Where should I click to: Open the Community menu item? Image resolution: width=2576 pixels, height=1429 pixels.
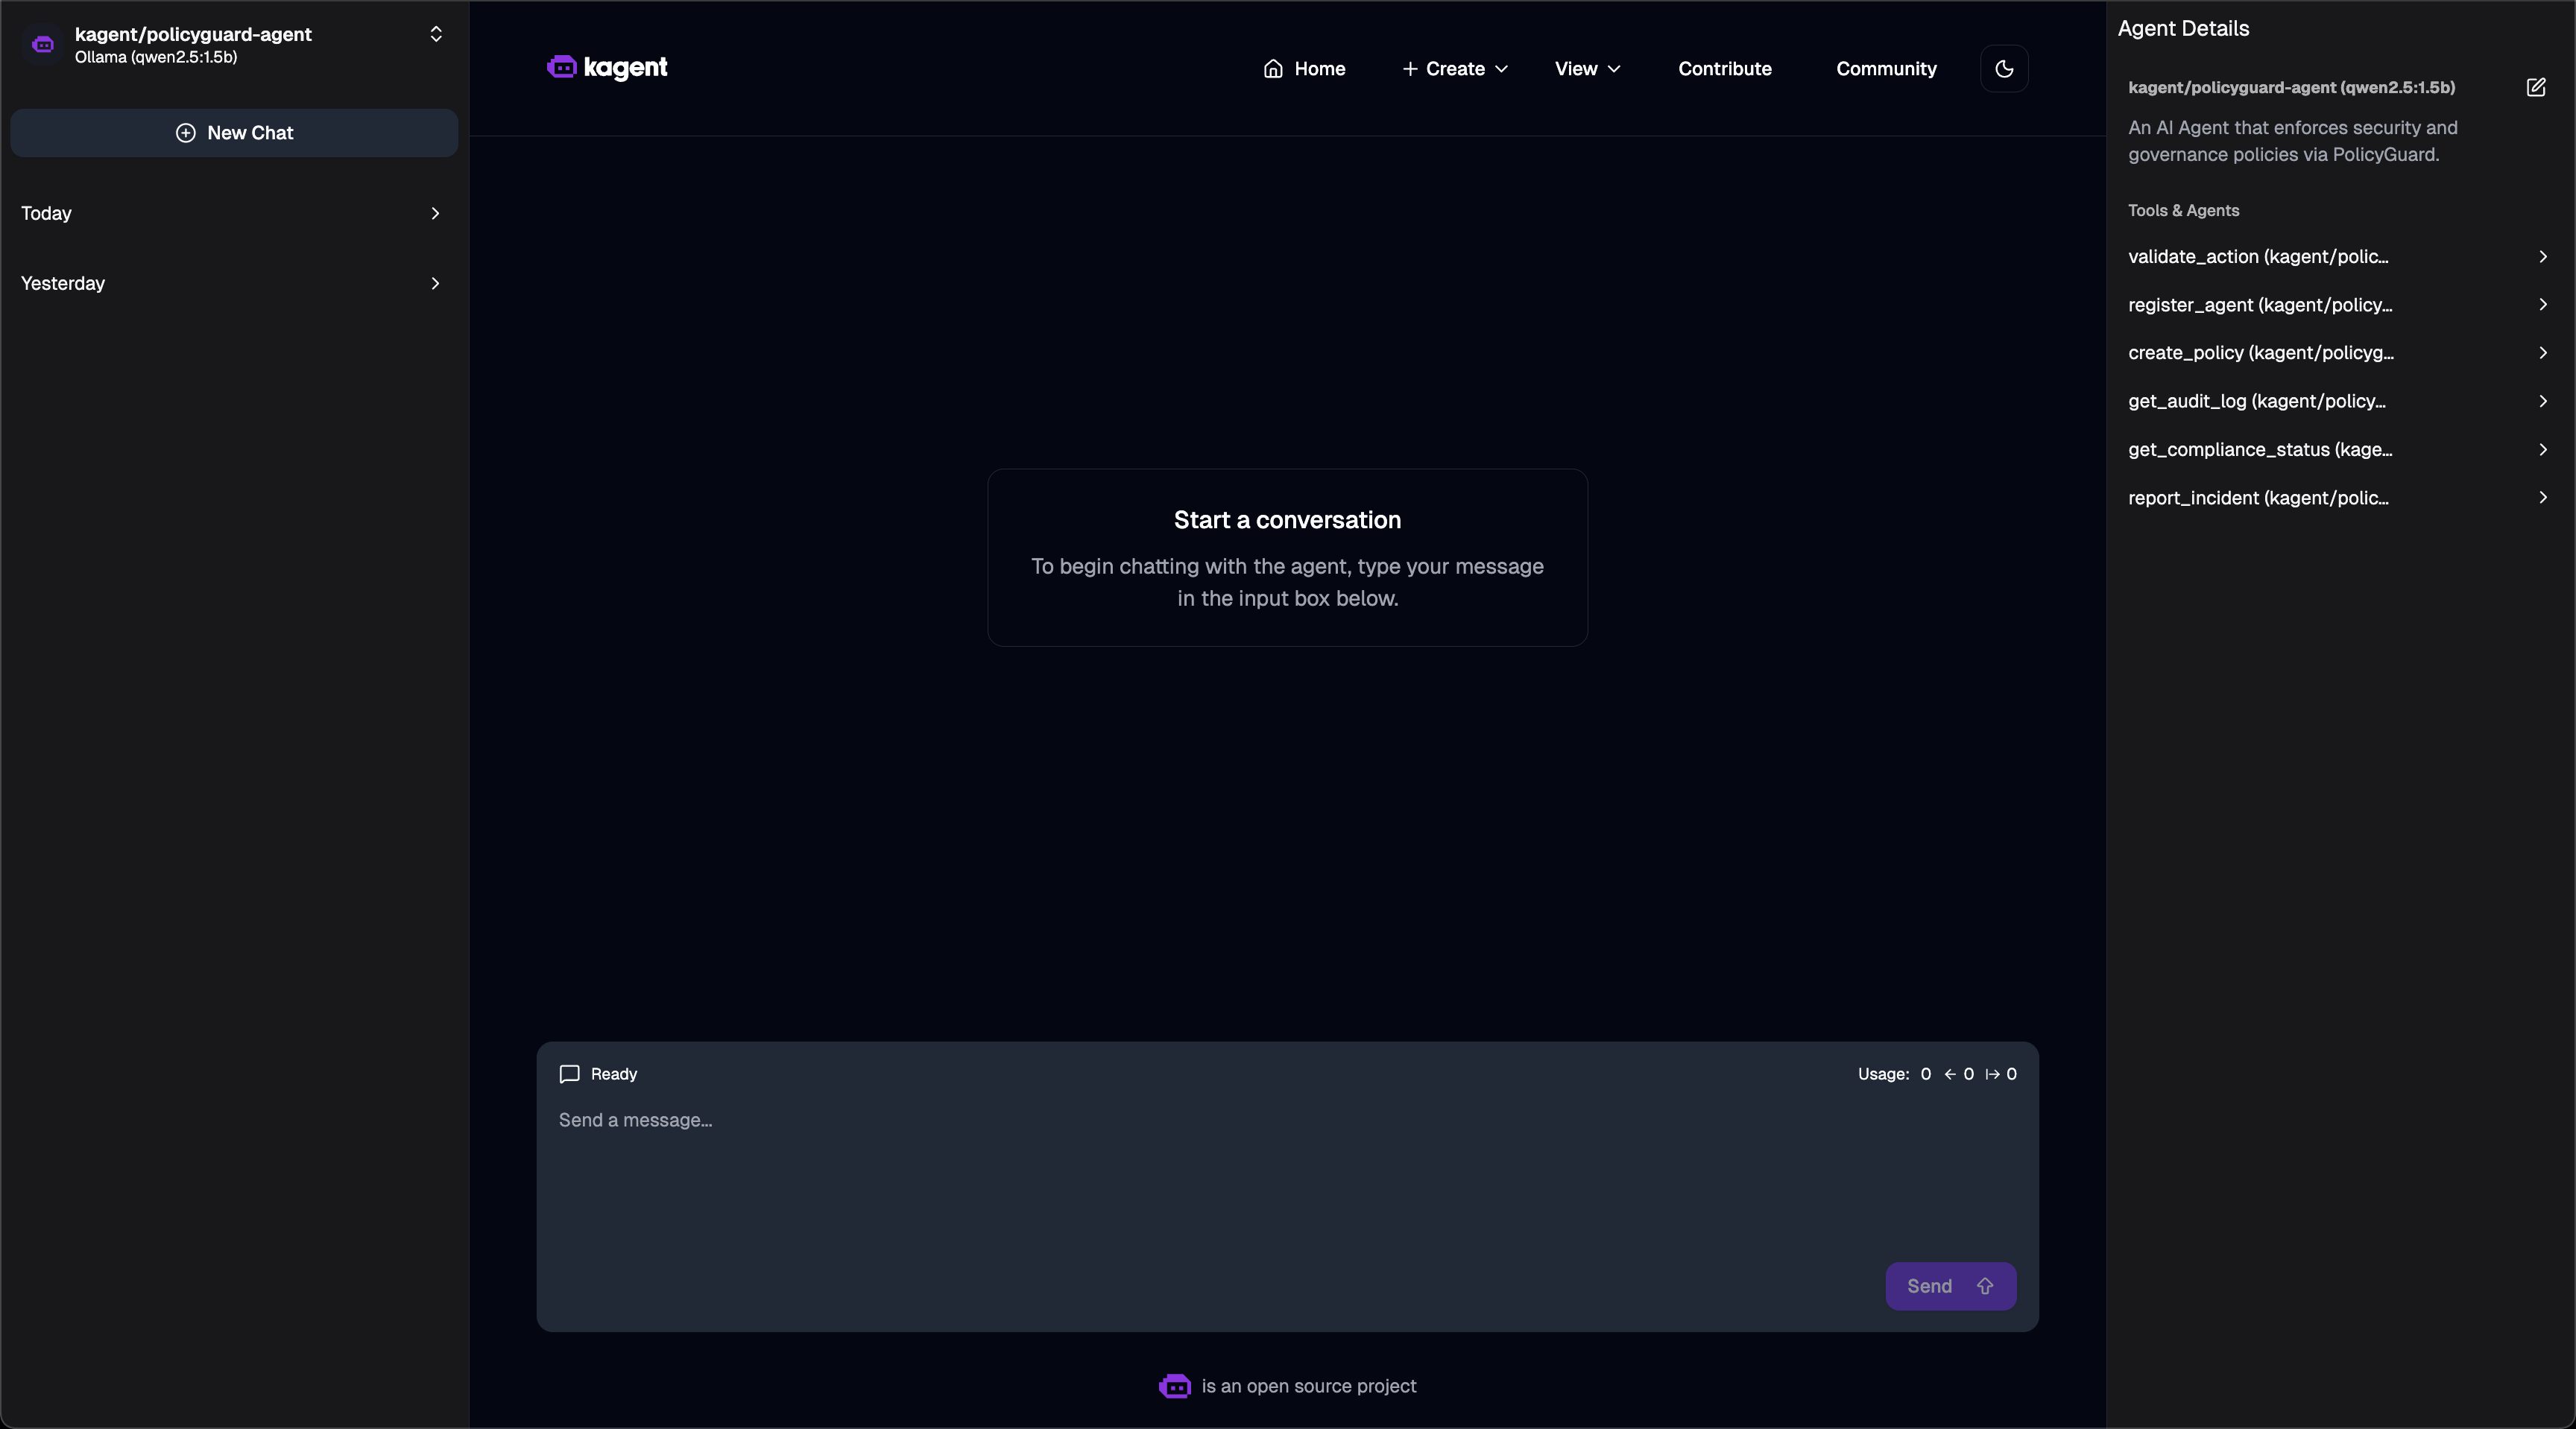pyautogui.click(x=1886, y=68)
